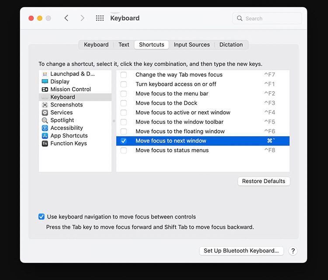Tick 'Move focus to the window toolbar'
The image size is (328, 280).
[x=124, y=122]
